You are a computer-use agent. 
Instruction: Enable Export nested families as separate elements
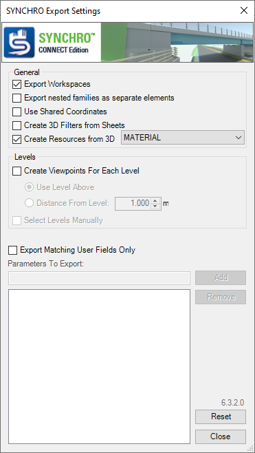coord(16,98)
